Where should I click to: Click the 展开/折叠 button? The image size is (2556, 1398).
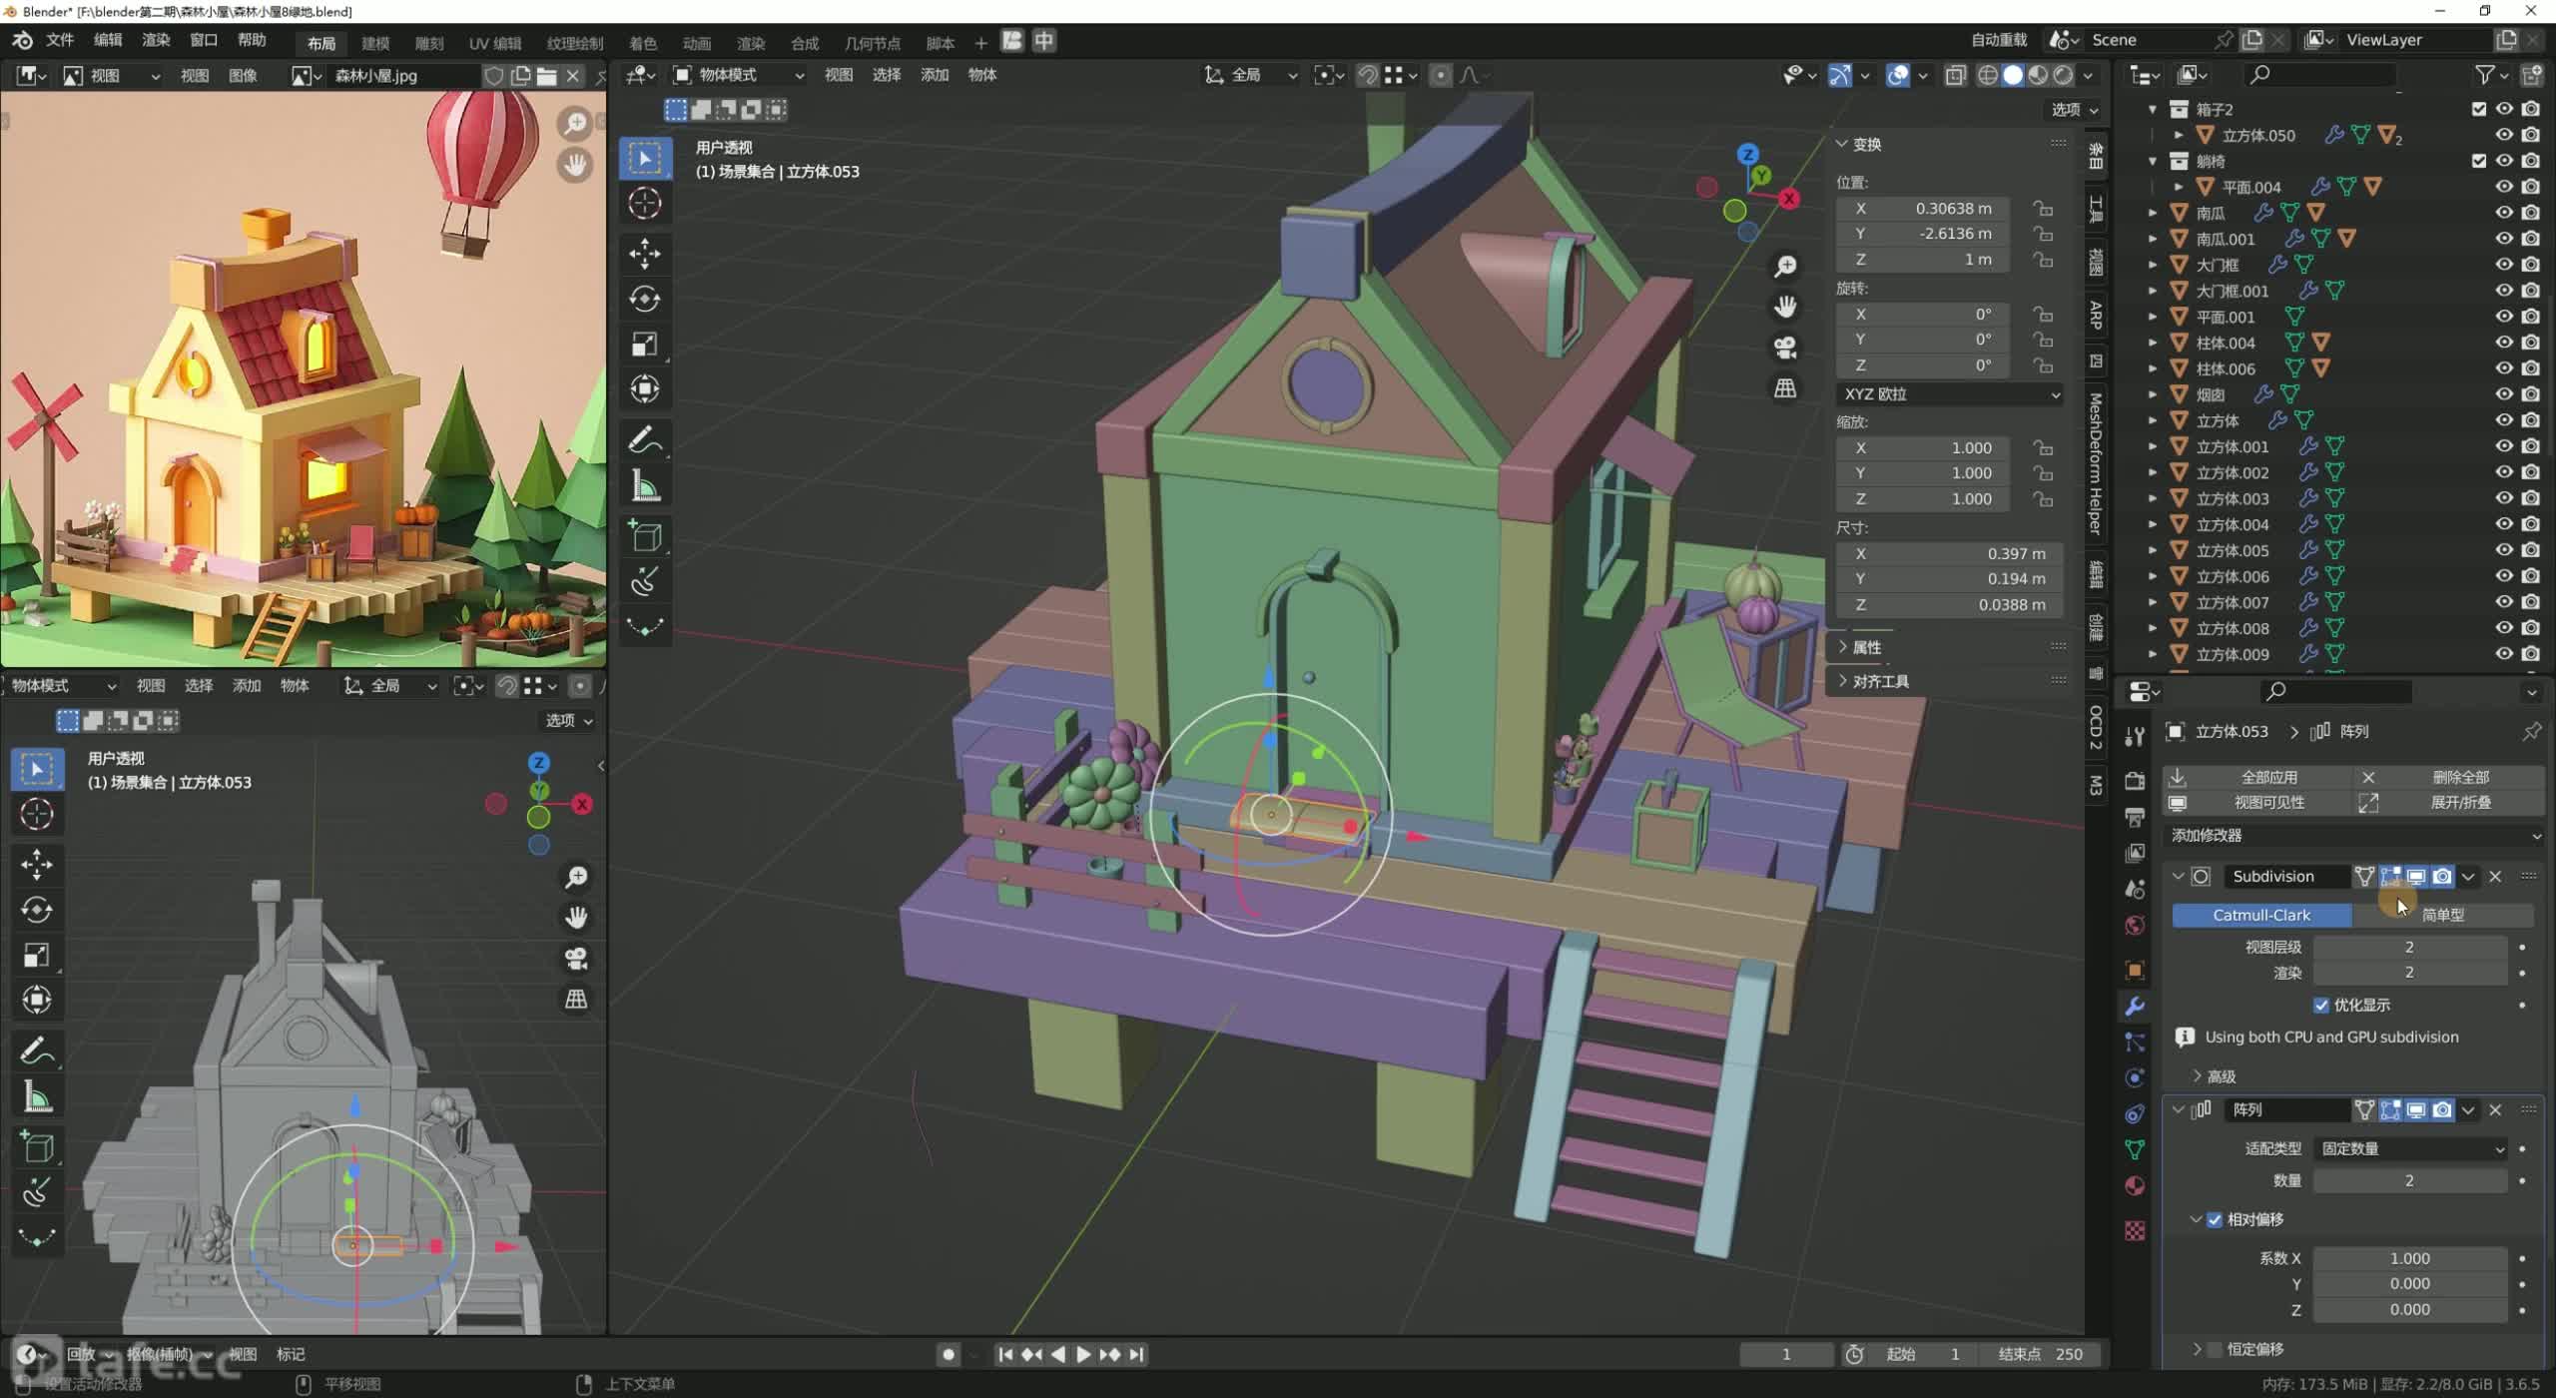coord(2448,803)
